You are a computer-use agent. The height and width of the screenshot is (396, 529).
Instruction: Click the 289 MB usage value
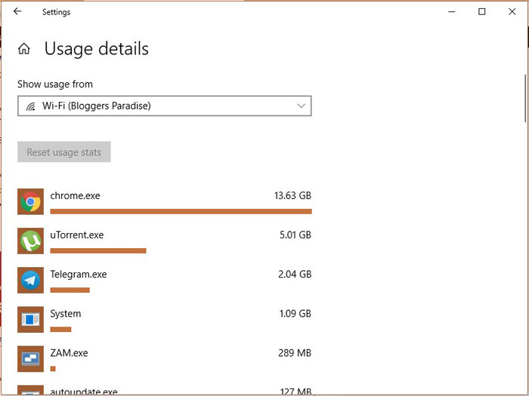(295, 353)
